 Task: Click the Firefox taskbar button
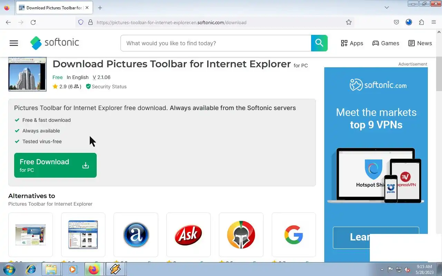pyautogui.click(x=94, y=269)
